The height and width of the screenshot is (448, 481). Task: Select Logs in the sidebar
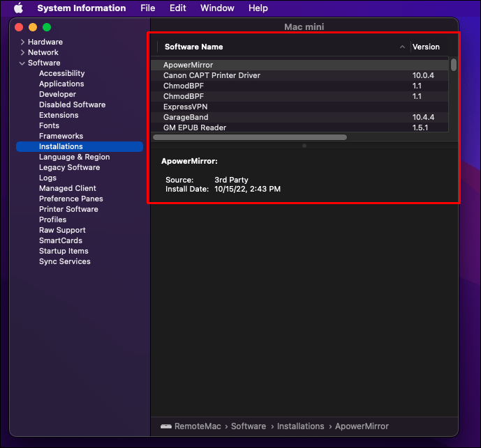[48, 178]
